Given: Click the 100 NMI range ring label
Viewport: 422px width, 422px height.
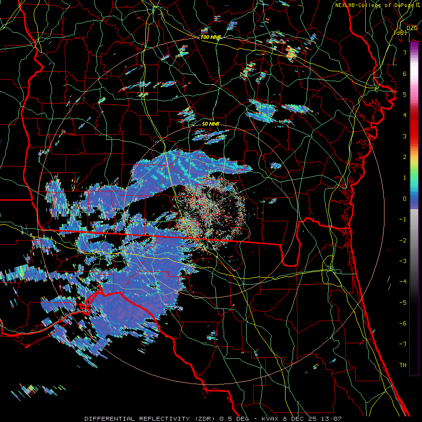Looking at the screenshot, I should tap(210, 37).
